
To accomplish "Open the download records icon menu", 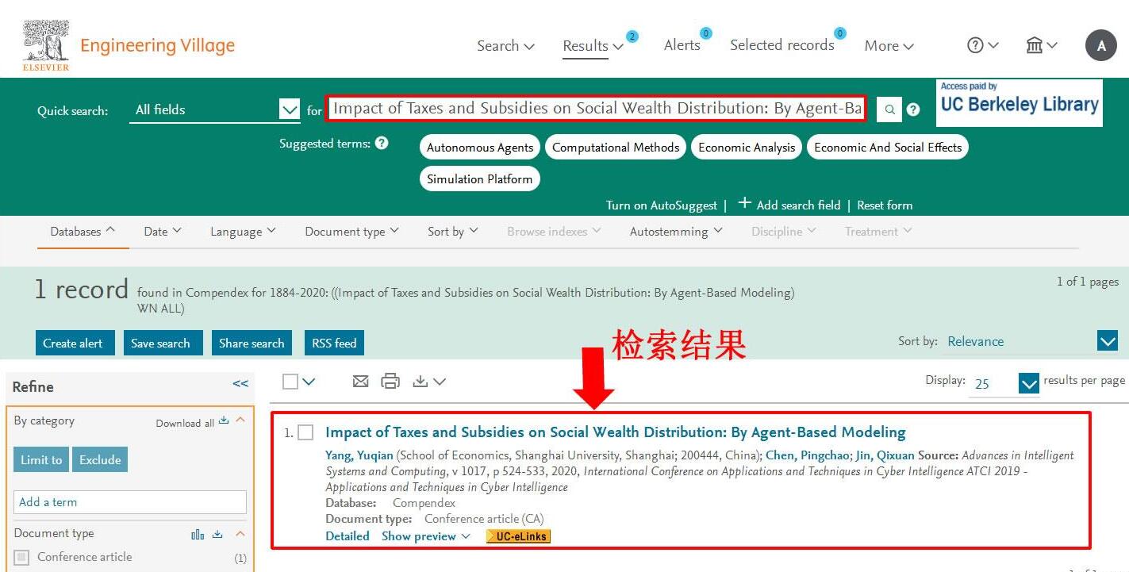I will [x=429, y=382].
